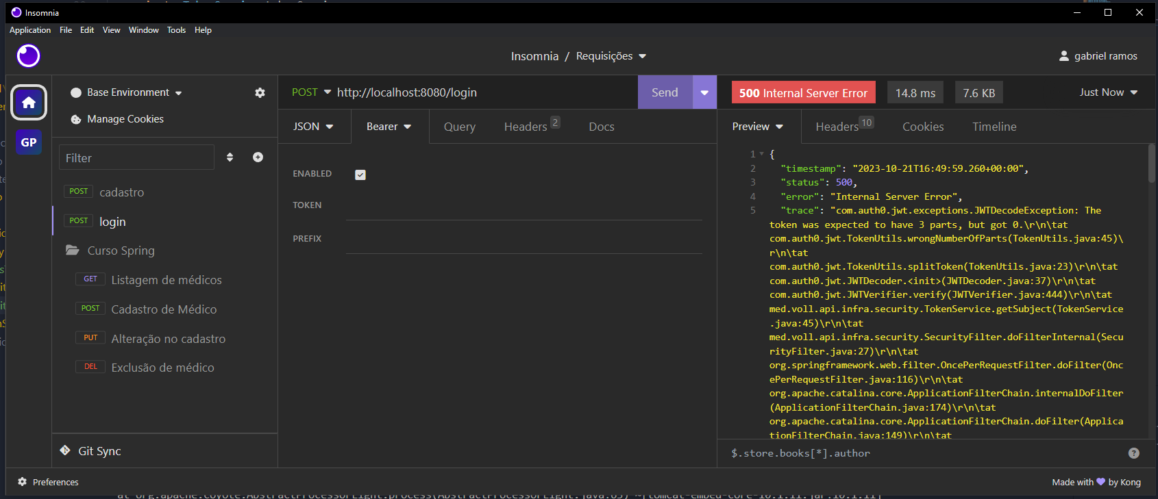1158x499 pixels.
Task: Click the 7.6 KB response size
Action: [x=979, y=92]
